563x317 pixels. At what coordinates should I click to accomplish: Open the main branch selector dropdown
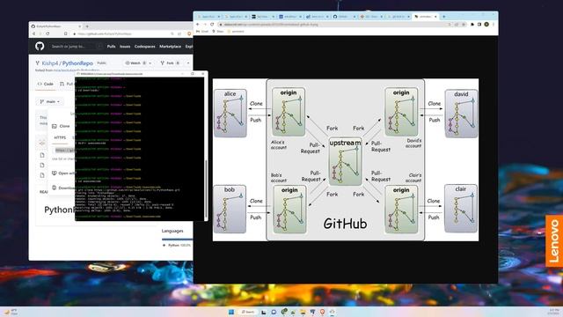click(50, 102)
